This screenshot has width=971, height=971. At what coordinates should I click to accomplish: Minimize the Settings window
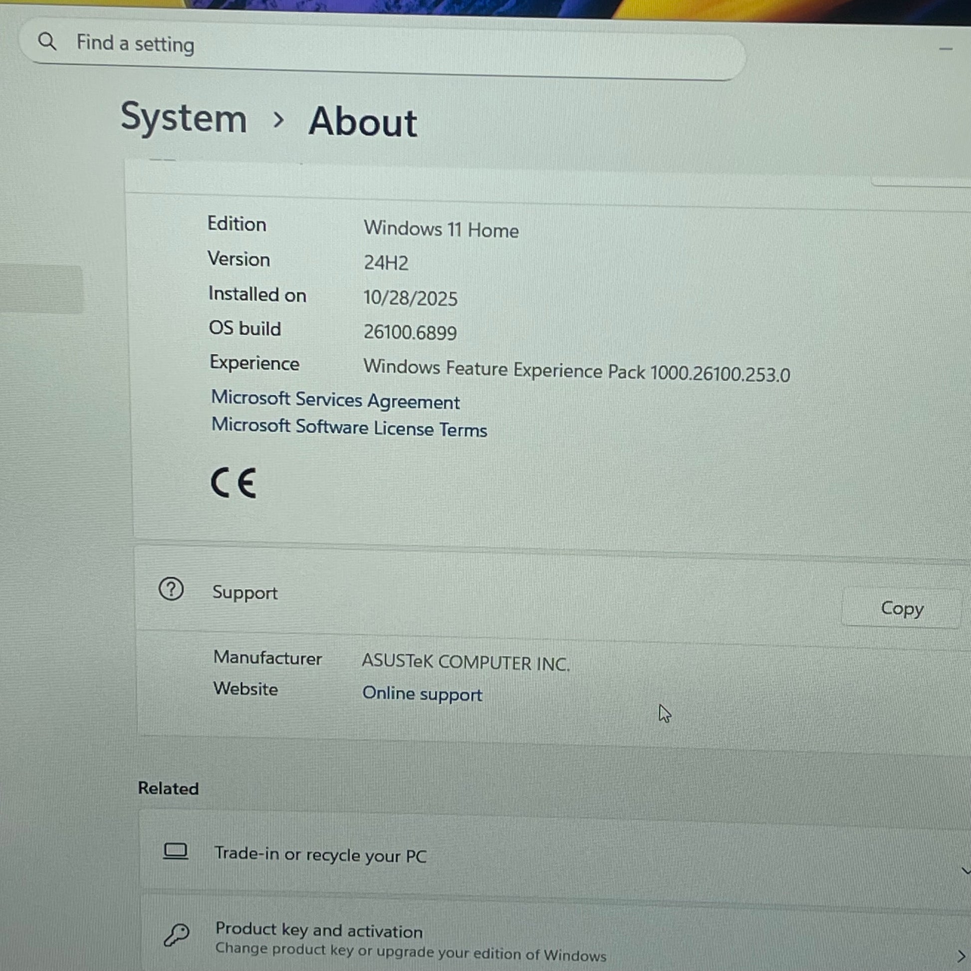click(946, 49)
